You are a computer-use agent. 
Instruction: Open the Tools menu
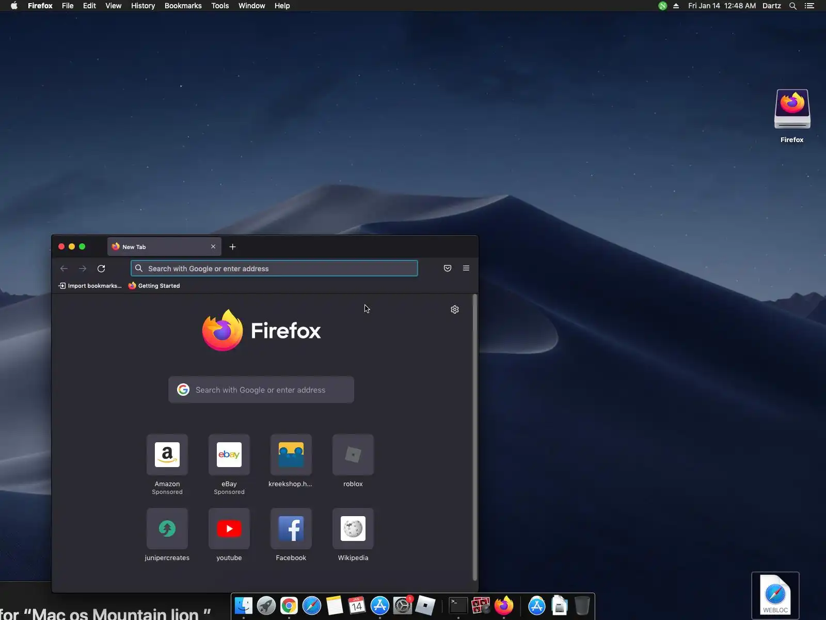pos(220,6)
